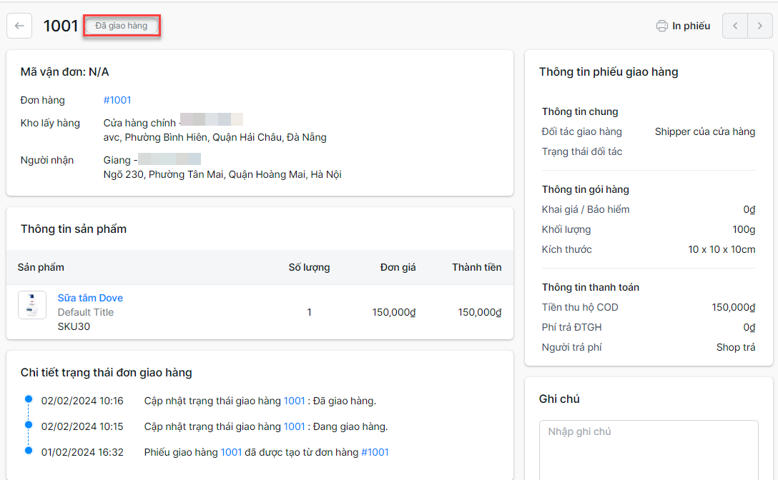
Task: Click the Nhập ghi chú note field
Action: [x=649, y=450]
